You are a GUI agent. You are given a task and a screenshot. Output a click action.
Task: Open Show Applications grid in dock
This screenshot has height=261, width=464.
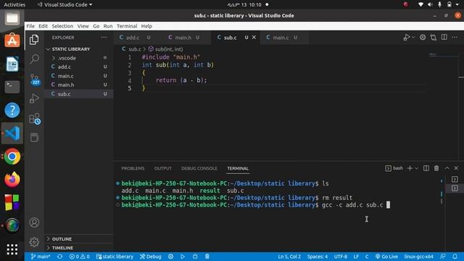(x=12, y=249)
